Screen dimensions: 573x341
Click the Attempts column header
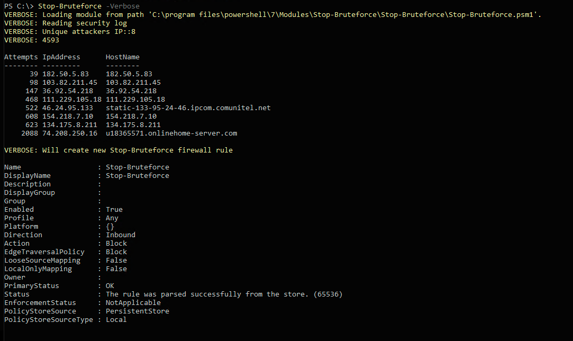tap(21, 57)
